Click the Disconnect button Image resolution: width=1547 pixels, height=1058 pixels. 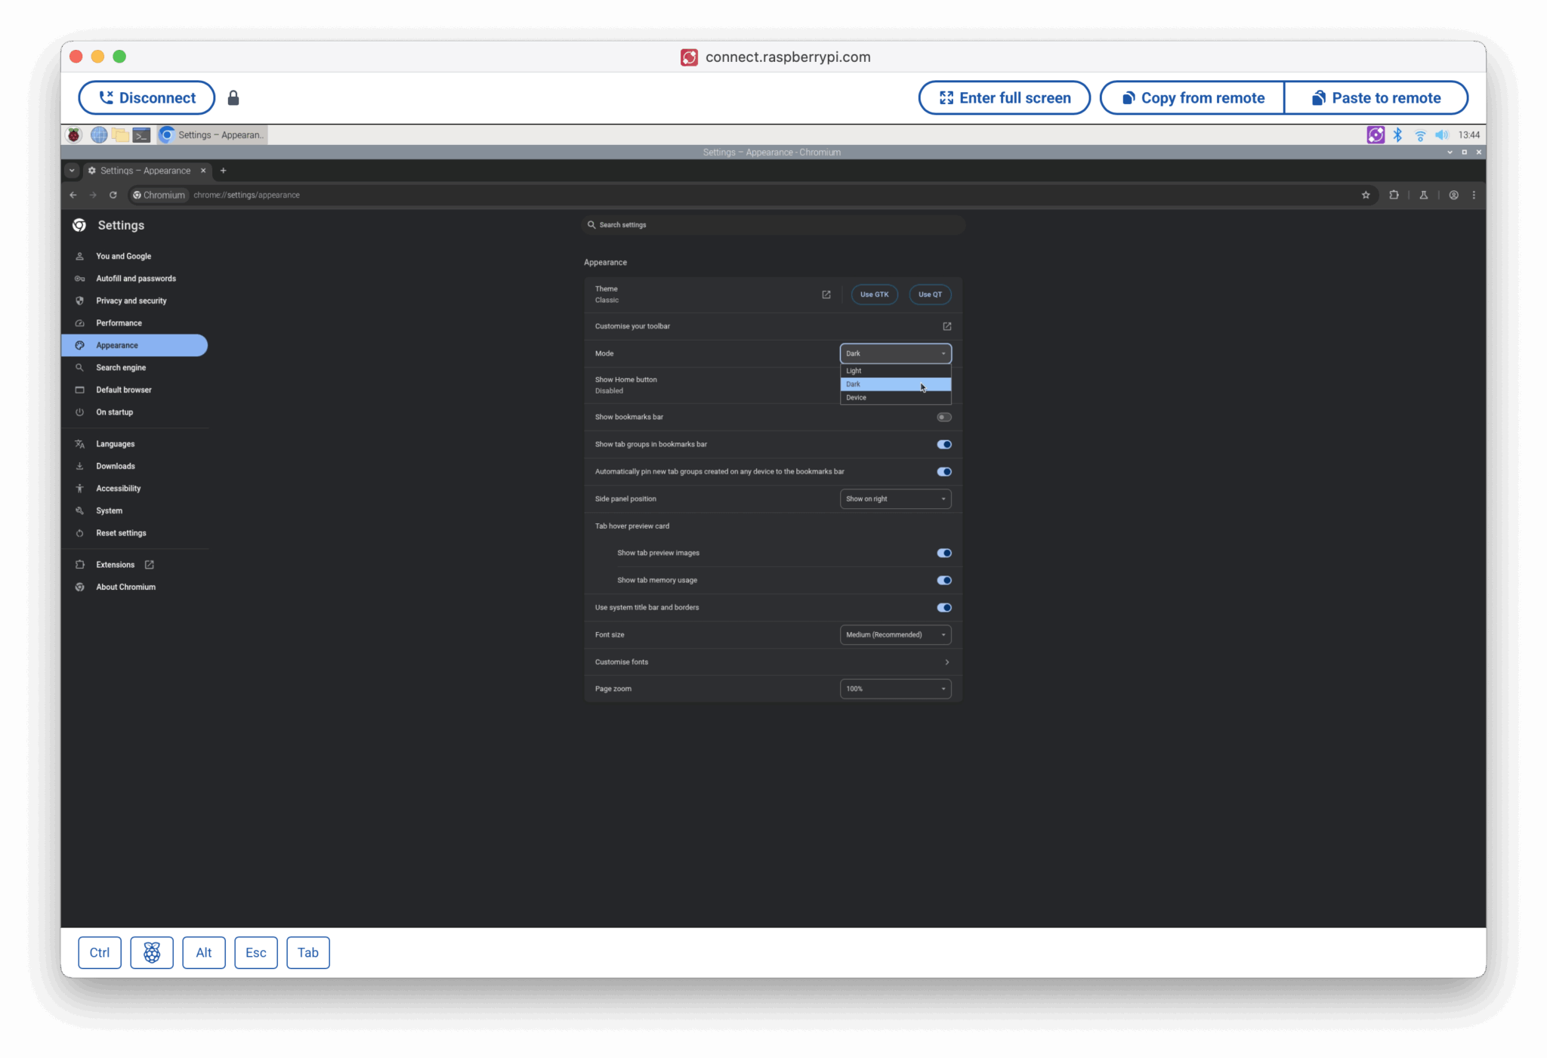[147, 98]
